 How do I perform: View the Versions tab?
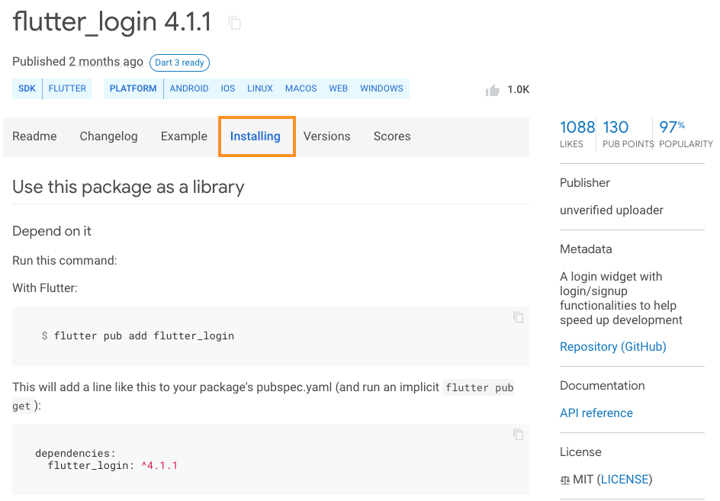[327, 136]
